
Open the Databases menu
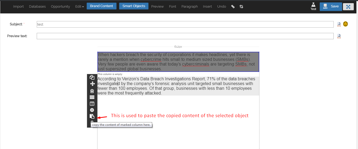(x=37, y=7)
